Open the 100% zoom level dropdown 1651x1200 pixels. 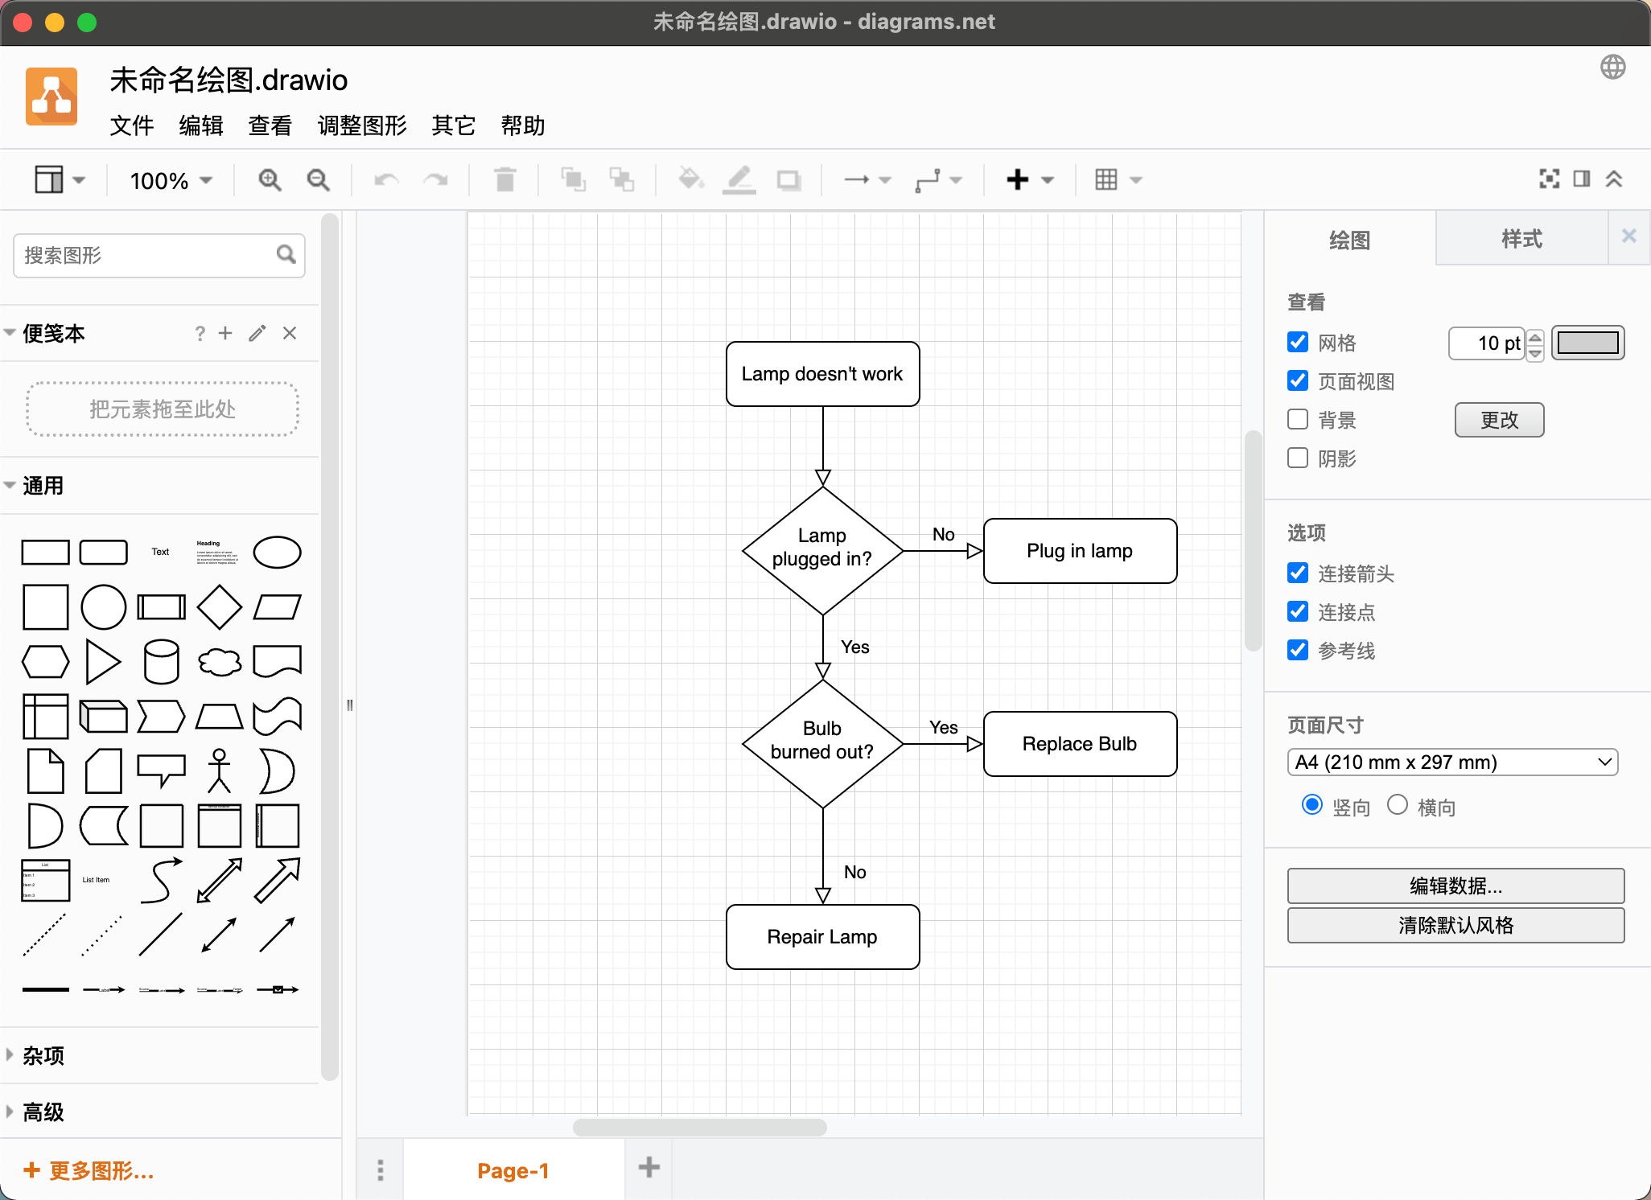click(x=171, y=180)
